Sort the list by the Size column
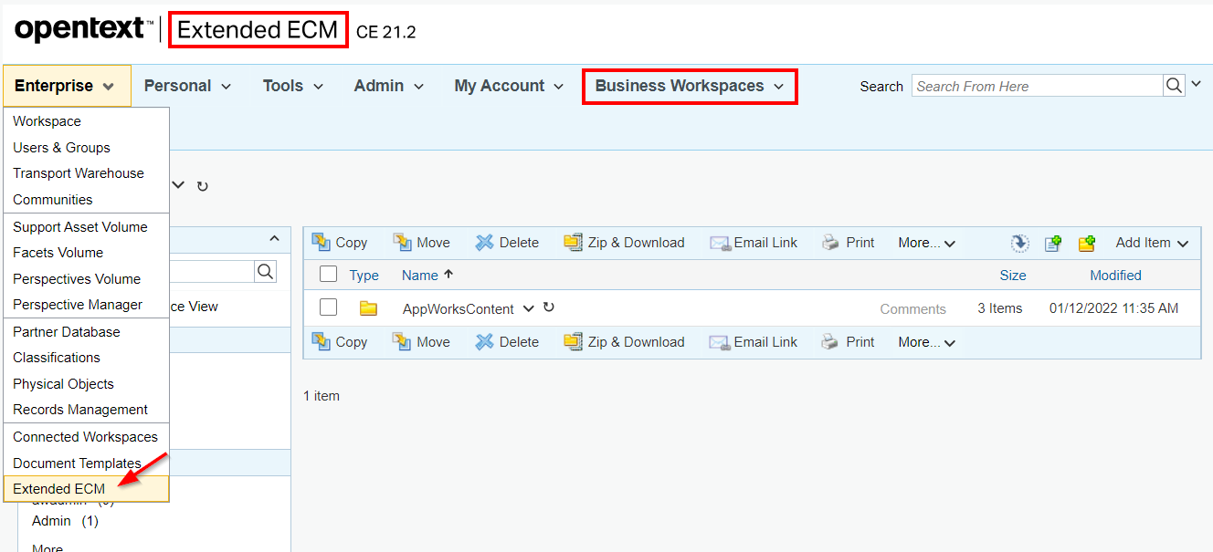1213x552 pixels. (x=1012, y=276)
